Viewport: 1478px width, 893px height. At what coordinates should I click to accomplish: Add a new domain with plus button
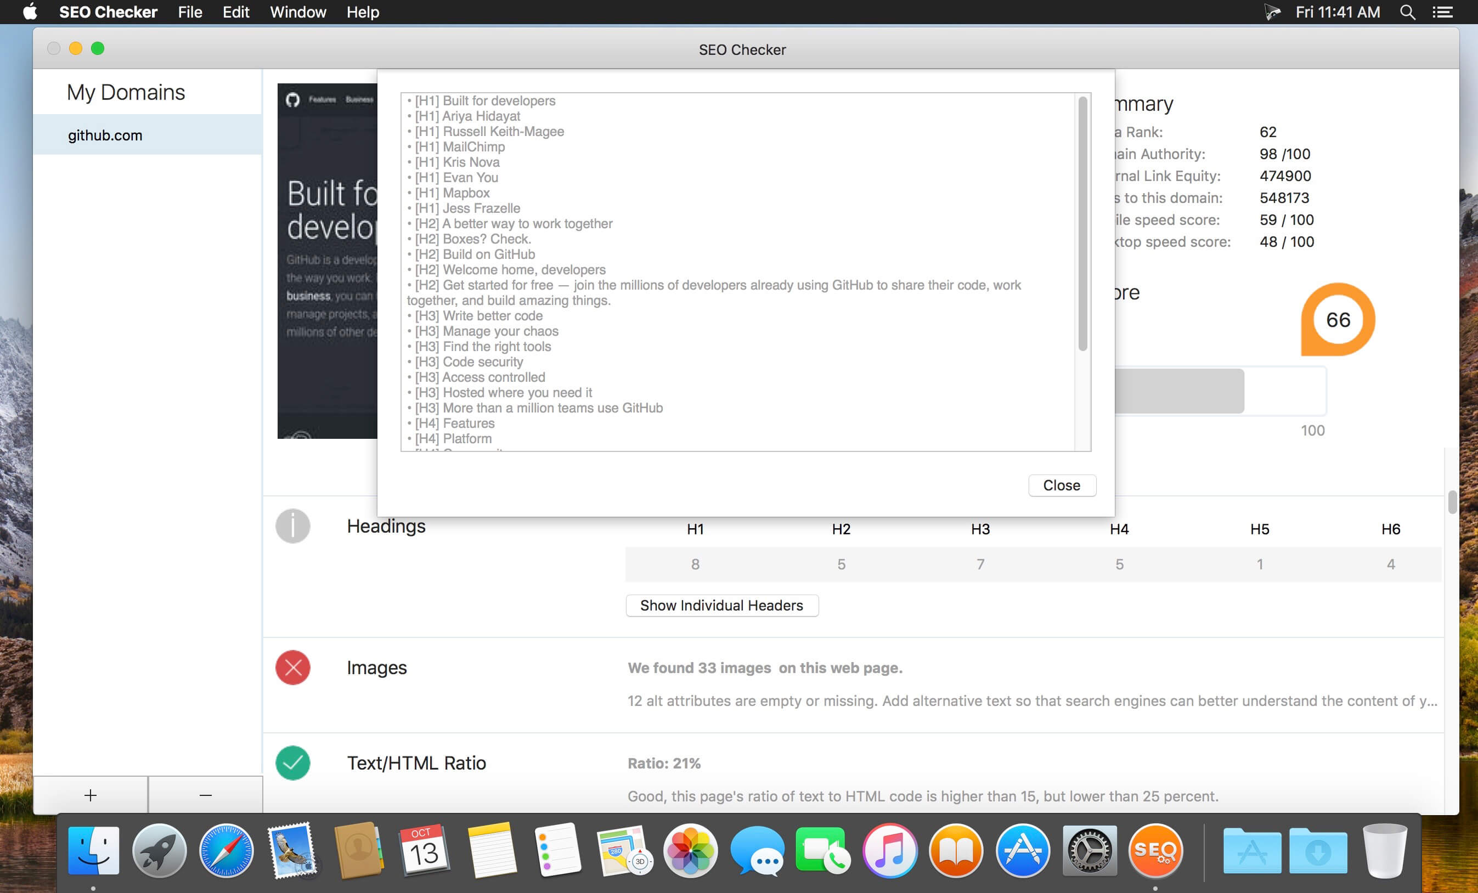coord(91,795)
